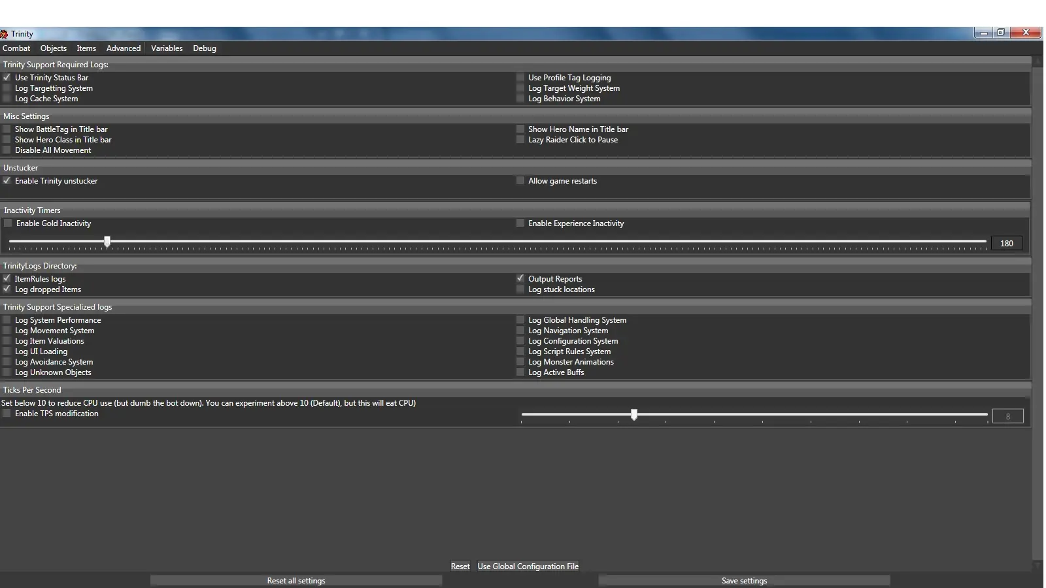Click the Reset button
1046x588 pixels.
pos(460,566)
